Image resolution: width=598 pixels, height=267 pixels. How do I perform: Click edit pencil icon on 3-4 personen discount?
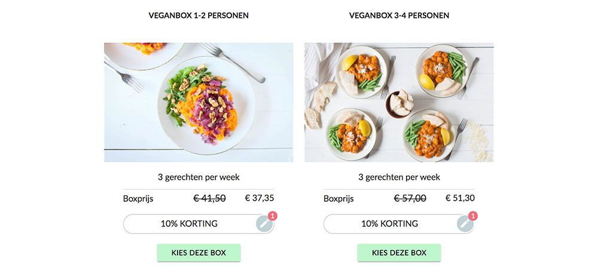(464, 224)
